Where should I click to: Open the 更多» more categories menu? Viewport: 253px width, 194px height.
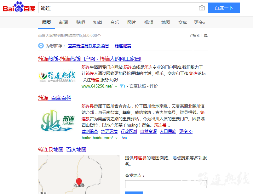(199, 22)
